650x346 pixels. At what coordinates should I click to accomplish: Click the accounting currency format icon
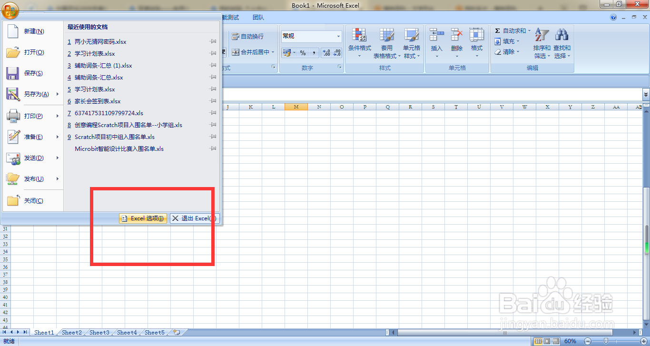click(x=286, y=53)
